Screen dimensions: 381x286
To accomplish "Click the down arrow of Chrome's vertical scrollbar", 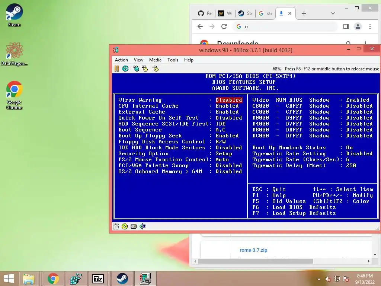I will tap(375, 255).
